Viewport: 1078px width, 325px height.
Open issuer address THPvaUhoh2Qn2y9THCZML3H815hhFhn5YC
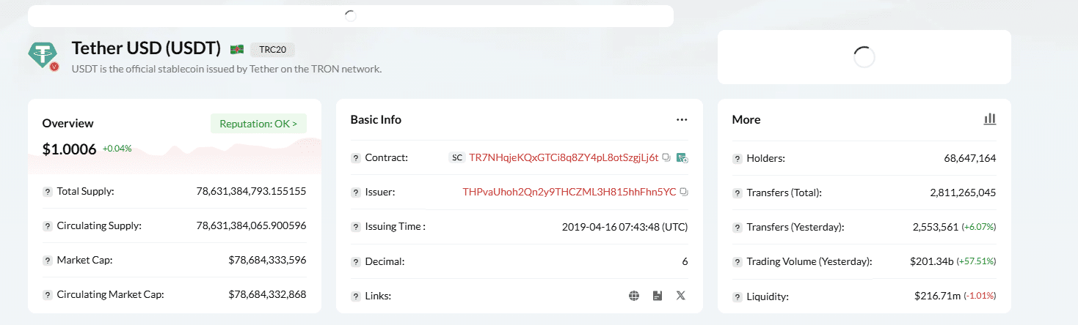(569, 192)
